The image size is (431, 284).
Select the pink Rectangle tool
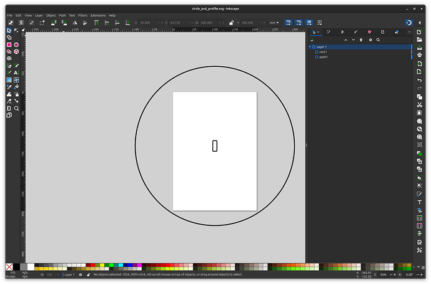[x=9, y=44]
